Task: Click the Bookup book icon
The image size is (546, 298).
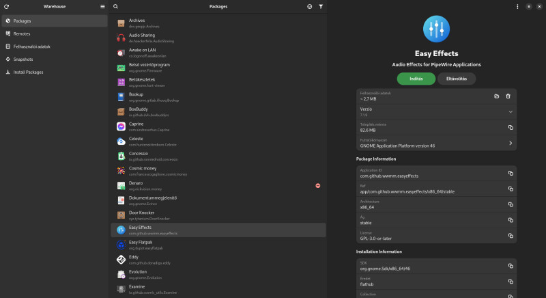Action: click(x=121, y=97)
